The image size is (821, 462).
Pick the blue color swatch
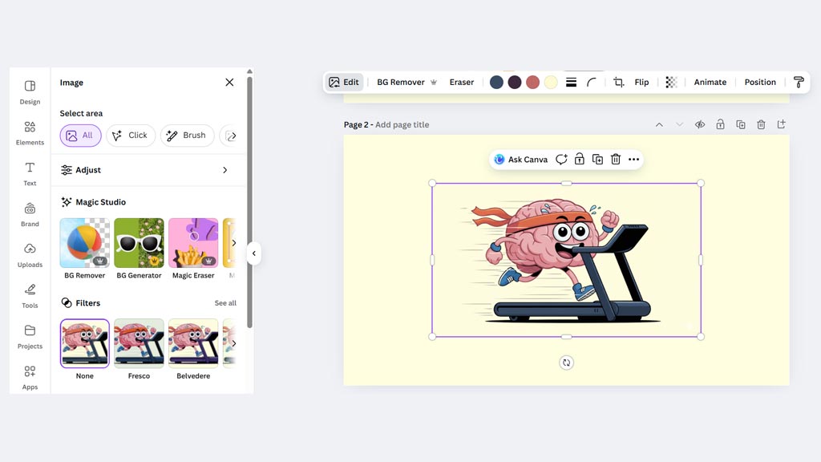496,83
